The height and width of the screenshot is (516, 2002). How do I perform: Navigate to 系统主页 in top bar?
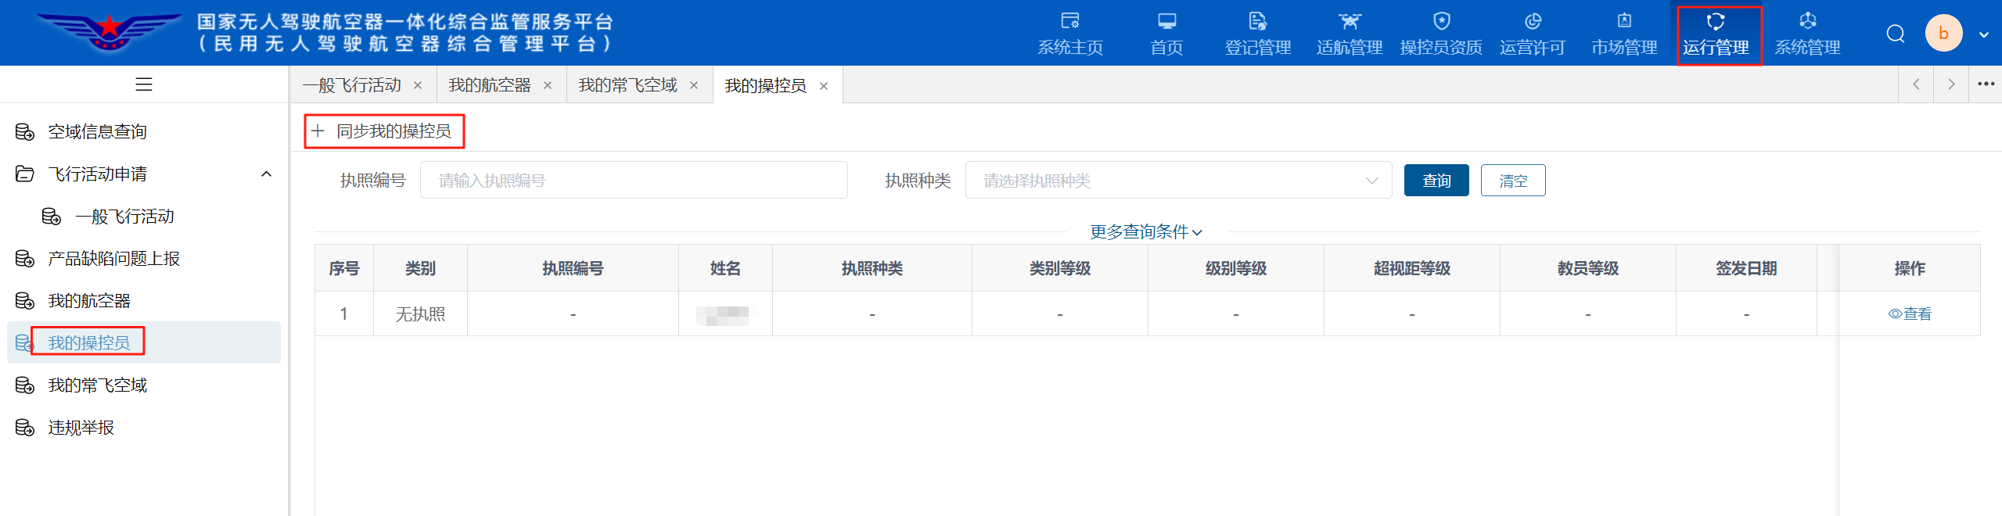click(1070, 34)
